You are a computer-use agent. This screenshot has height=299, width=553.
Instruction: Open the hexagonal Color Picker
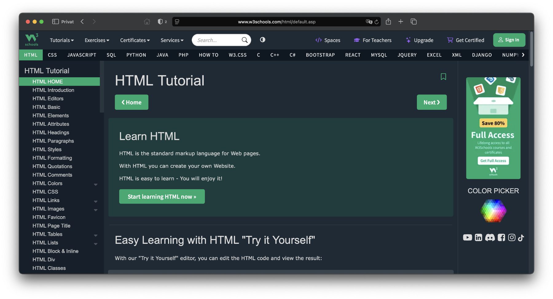coord(493,211)
